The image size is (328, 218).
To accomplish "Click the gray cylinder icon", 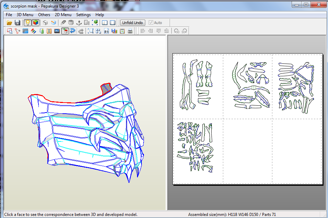I will coord(71,23).
